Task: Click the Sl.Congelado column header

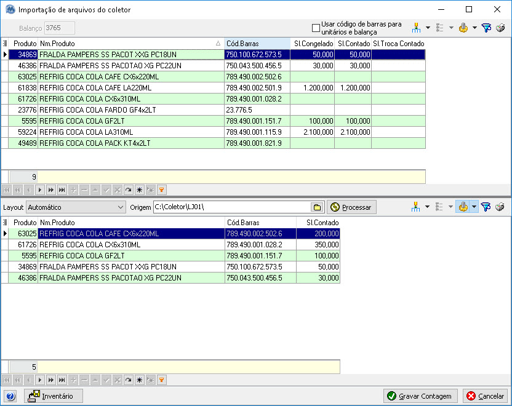Action: [x=313, y=44]
